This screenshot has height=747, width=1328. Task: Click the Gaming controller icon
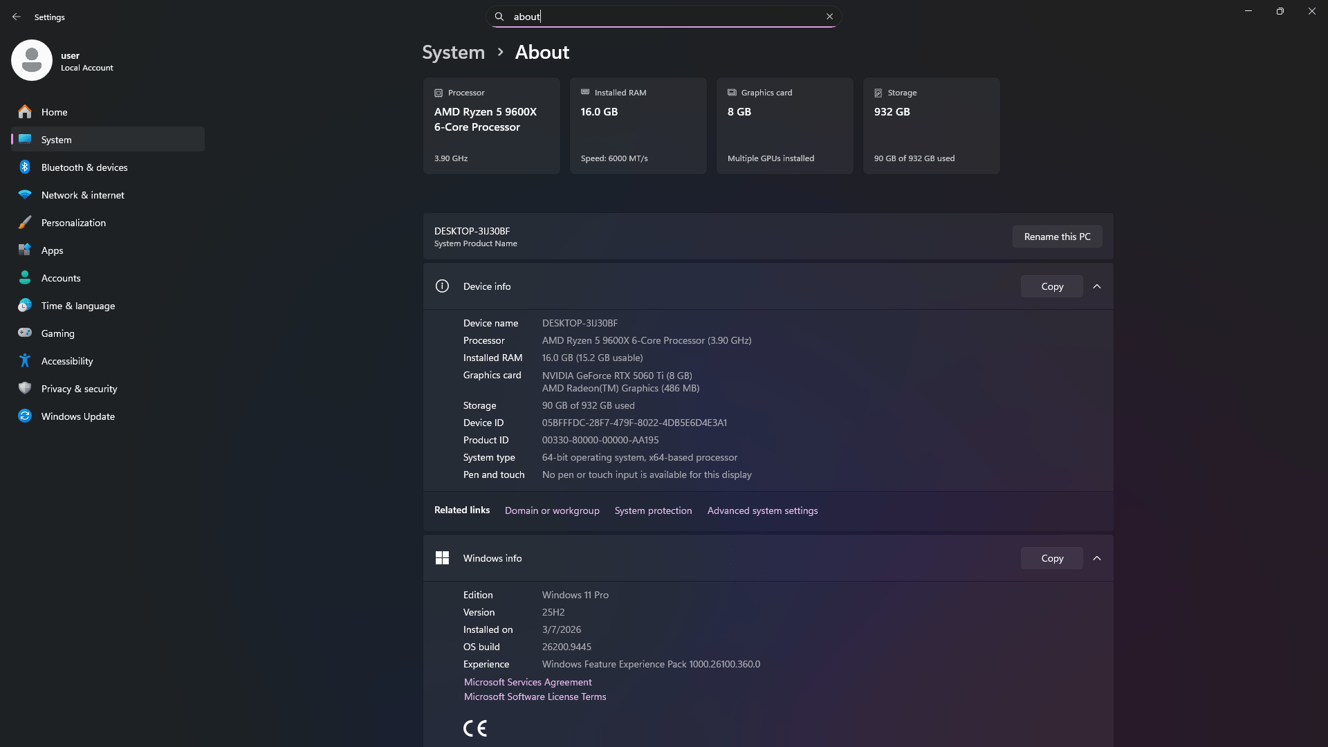(x=25, y=333)
